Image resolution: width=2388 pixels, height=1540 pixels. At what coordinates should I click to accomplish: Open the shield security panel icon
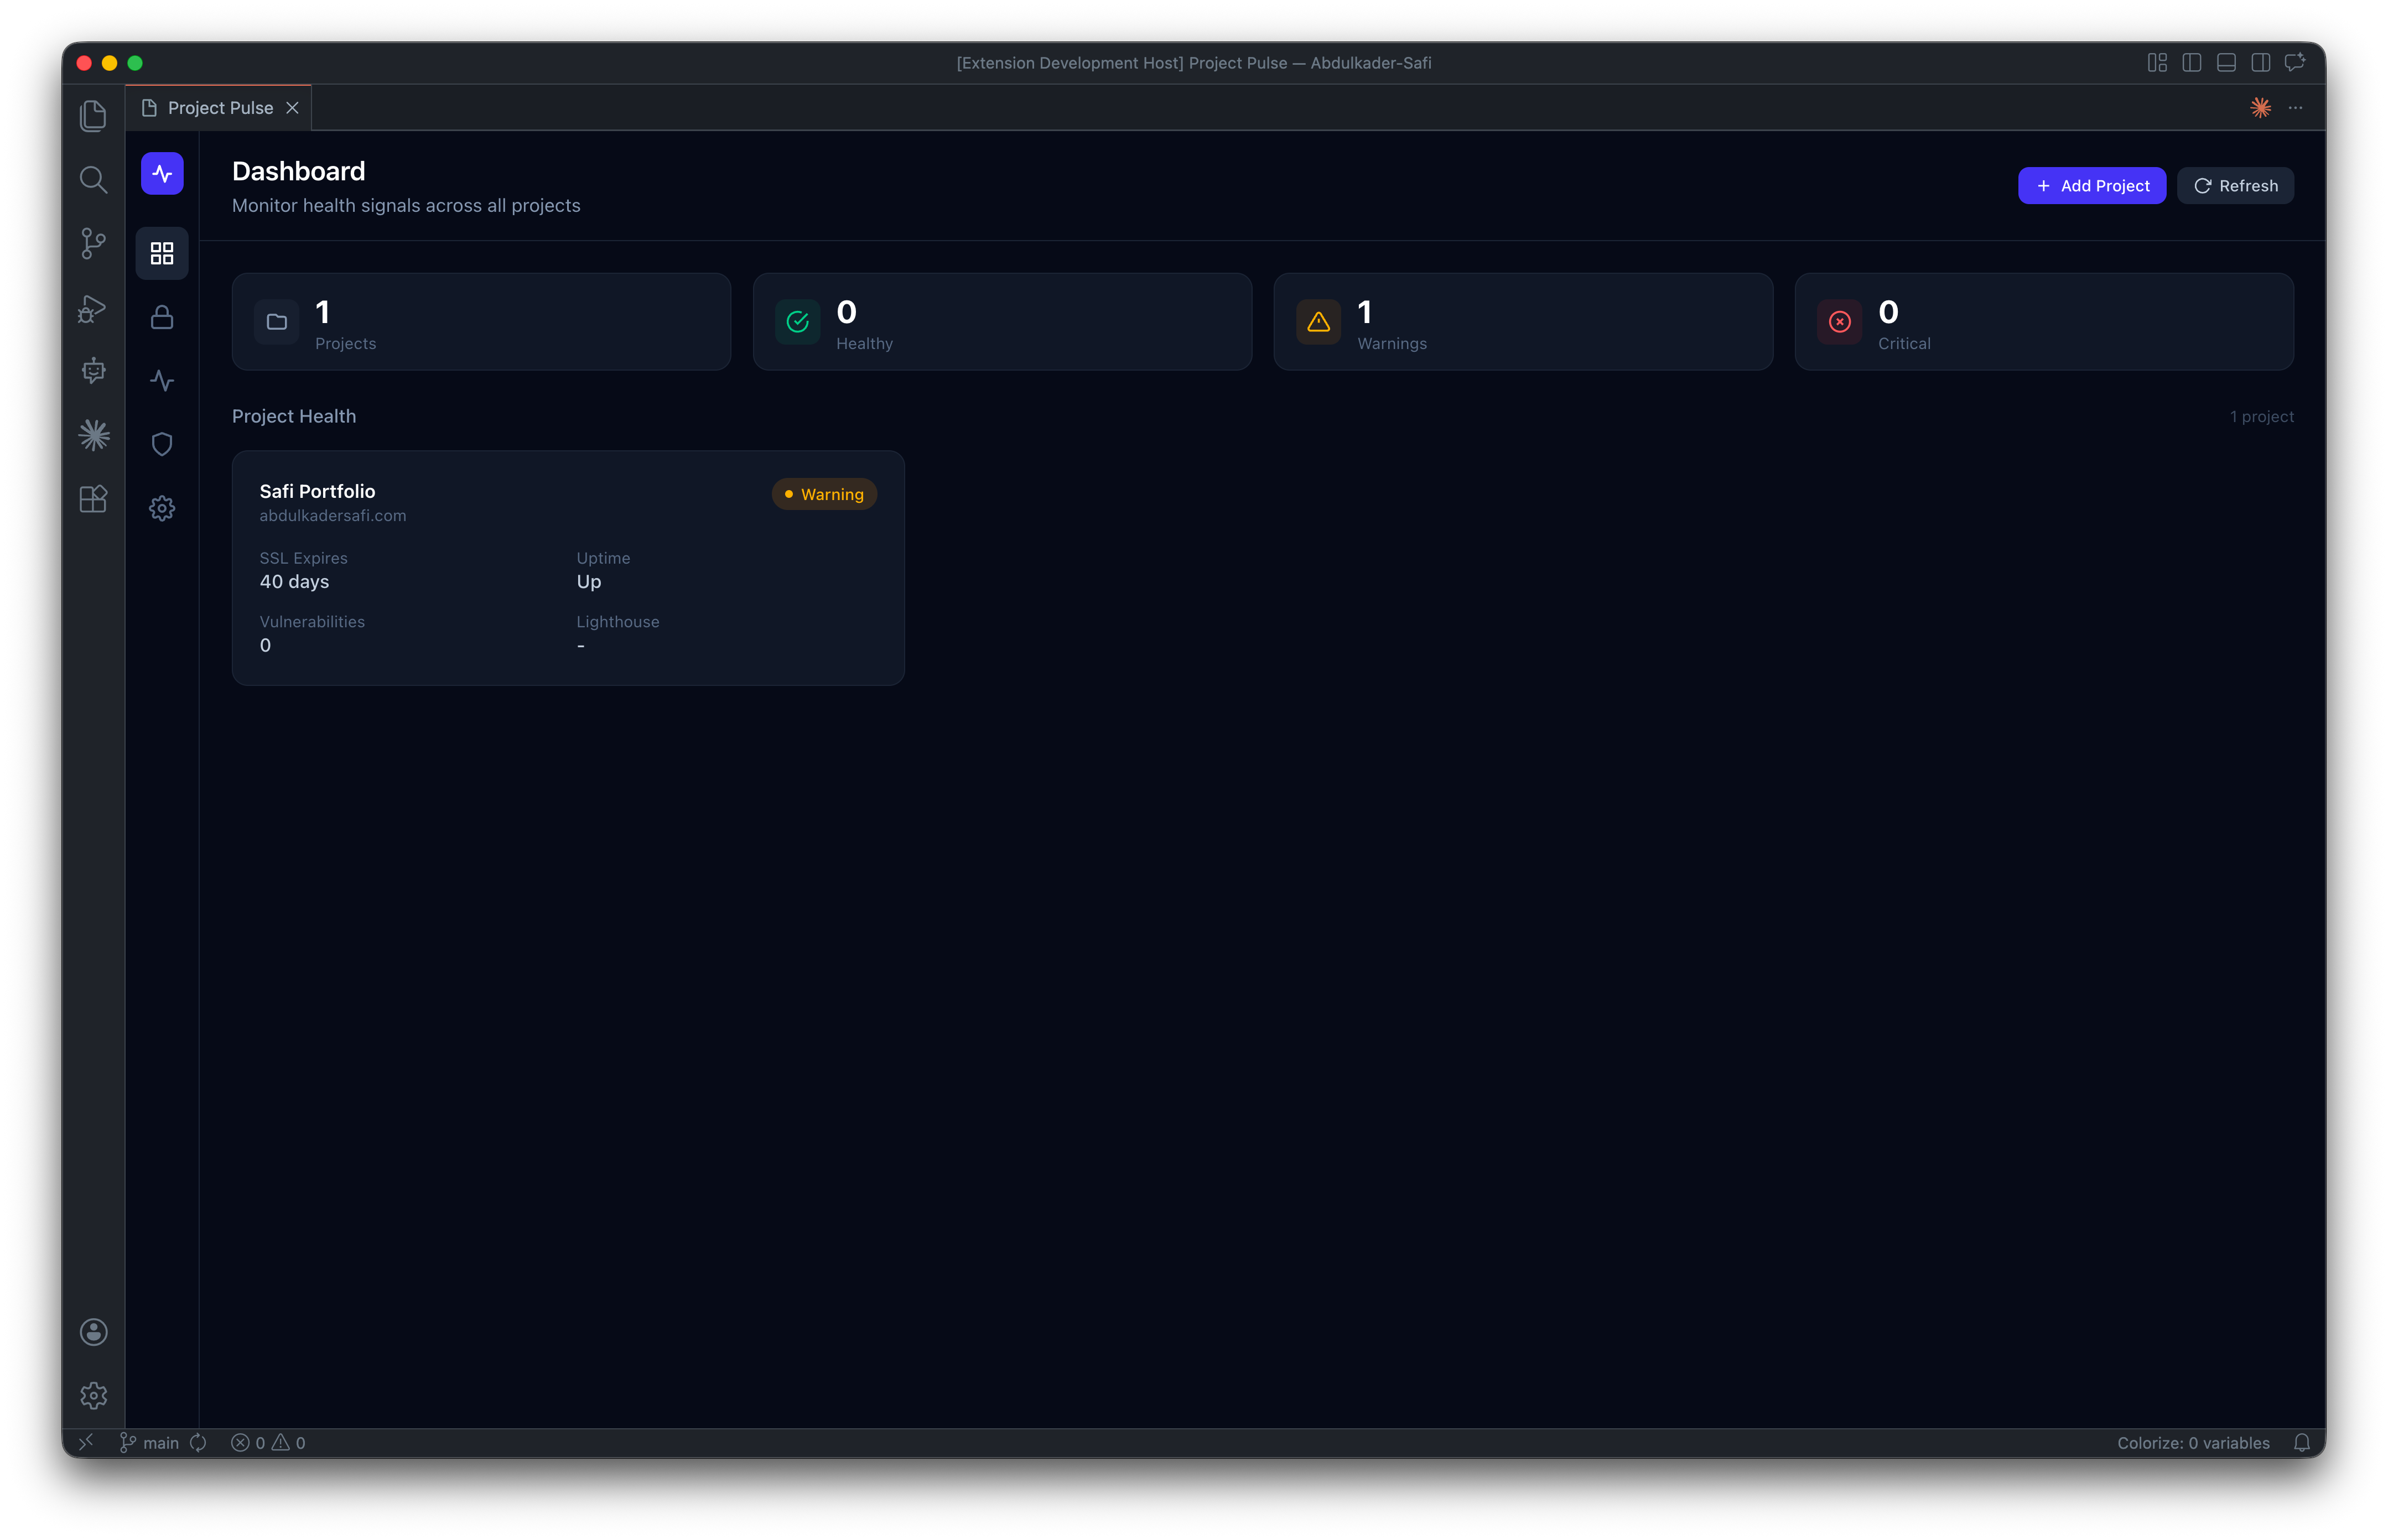pos(162,443)
